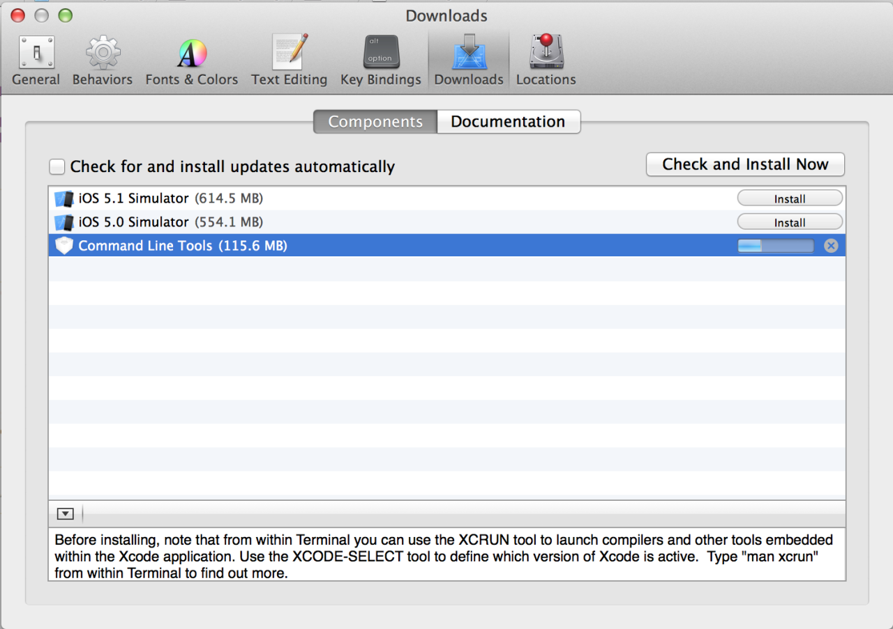Toggle the description disclosure triangle button
The width and height of the screenshot is (893, 629).
tap(65, 514)
